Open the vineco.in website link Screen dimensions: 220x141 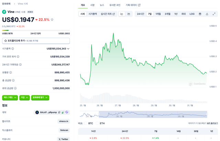click(x=63, y=121)
